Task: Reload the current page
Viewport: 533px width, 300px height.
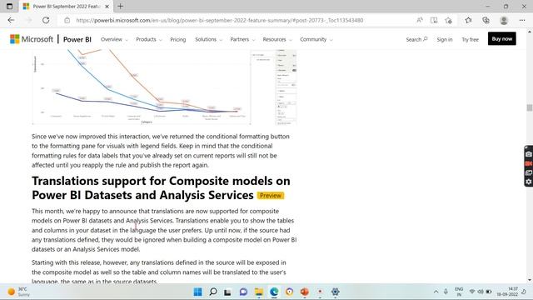Action: coord(46,20)
